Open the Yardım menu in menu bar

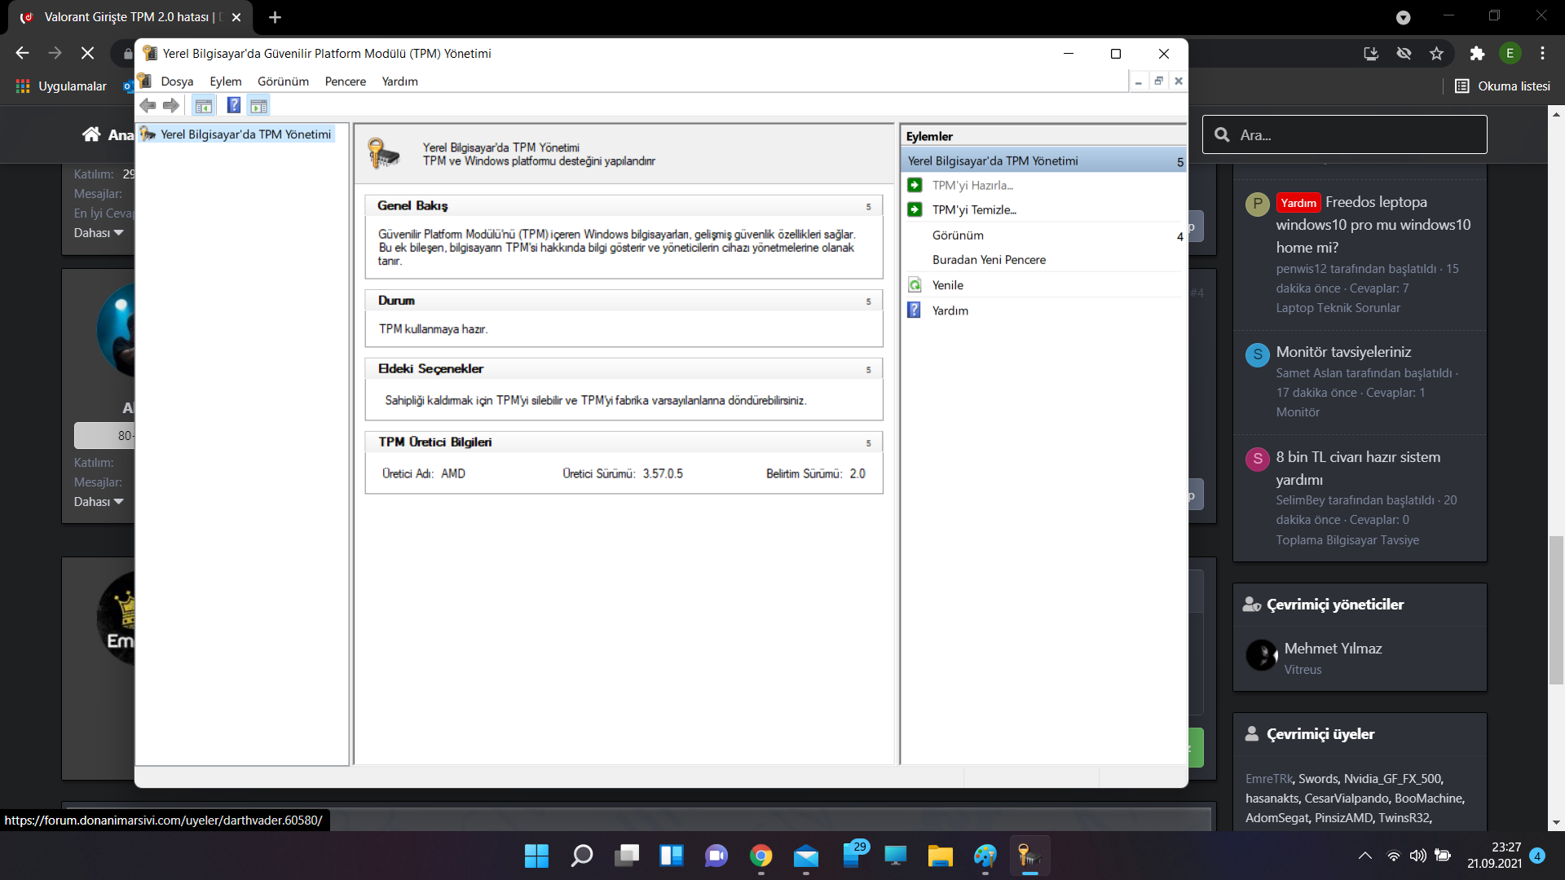(x=399, y=81)
